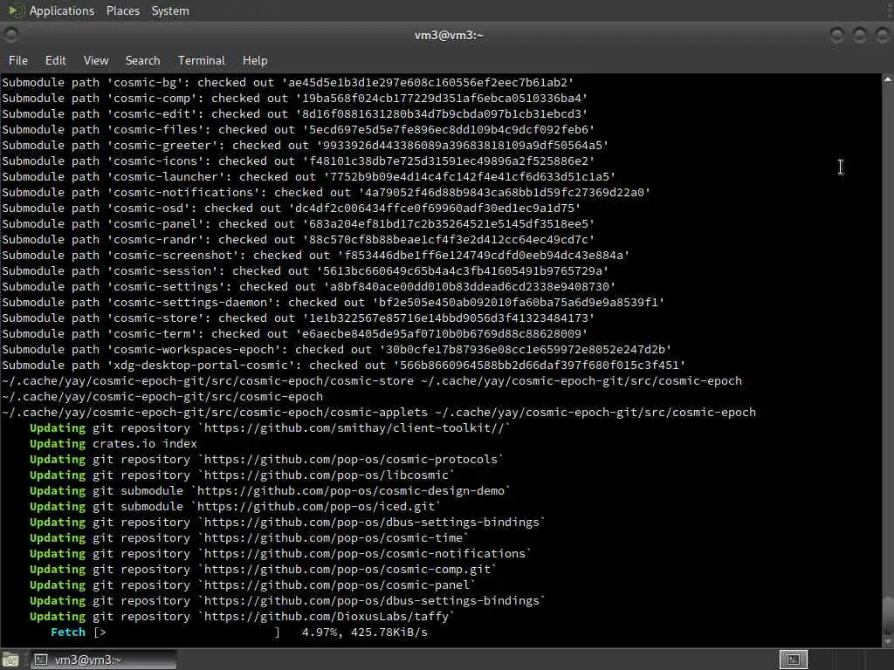Click the pop-os/libcosmic repository URL
The width and height of the screenshot is (894, 670).
pos(327,475)
